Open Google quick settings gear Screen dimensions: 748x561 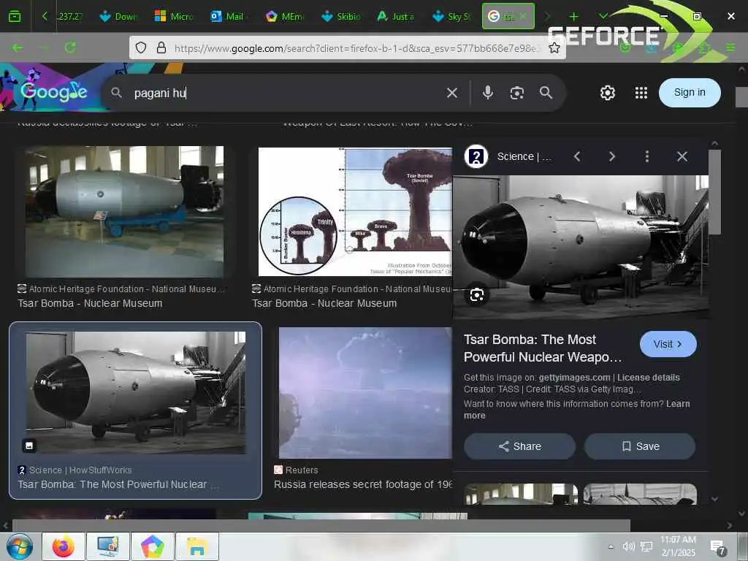(x=607, y=93)
